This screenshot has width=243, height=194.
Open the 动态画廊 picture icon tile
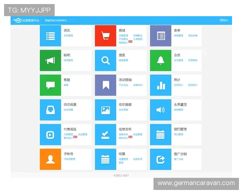(x=106, y=110)
